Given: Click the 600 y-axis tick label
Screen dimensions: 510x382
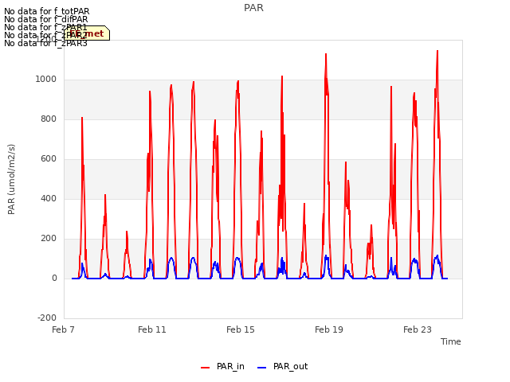Looking at the screenshot, I should [x=49, y=159].
